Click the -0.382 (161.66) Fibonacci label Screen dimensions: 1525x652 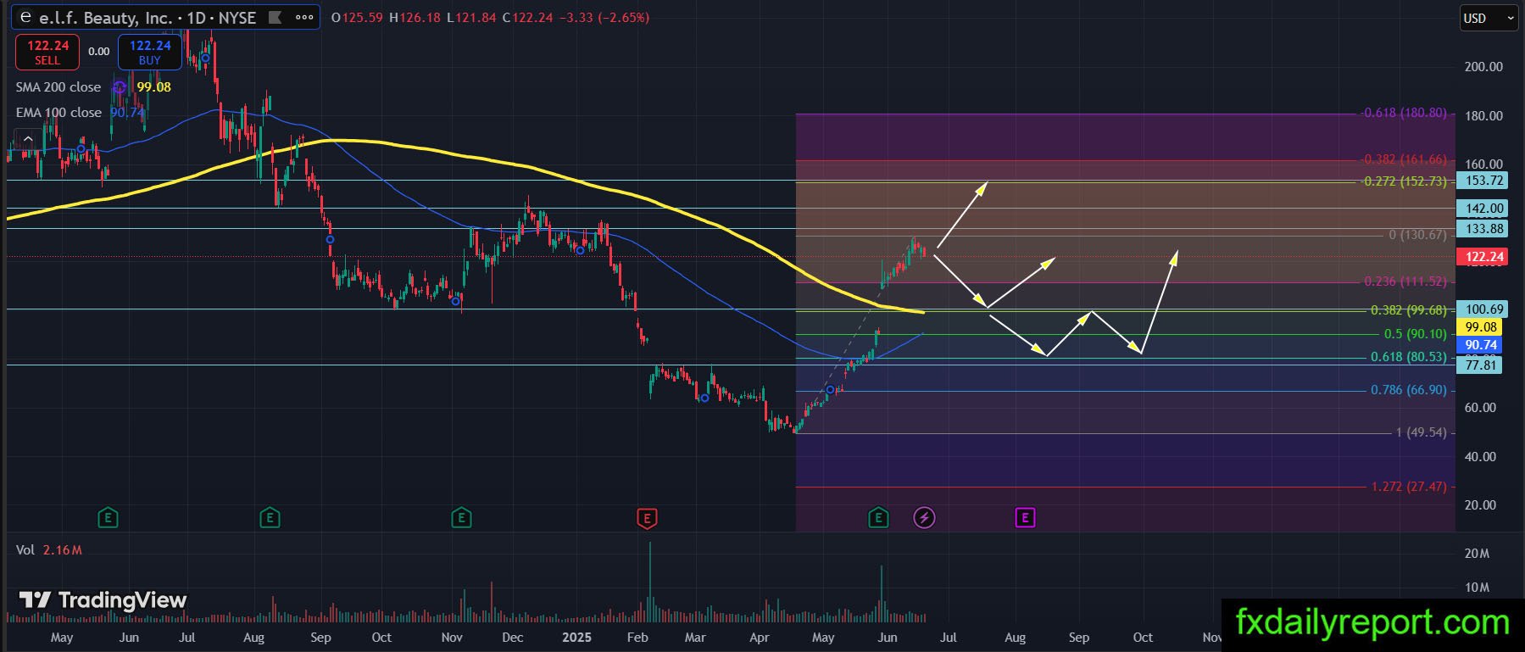(x=1403, y=159)
